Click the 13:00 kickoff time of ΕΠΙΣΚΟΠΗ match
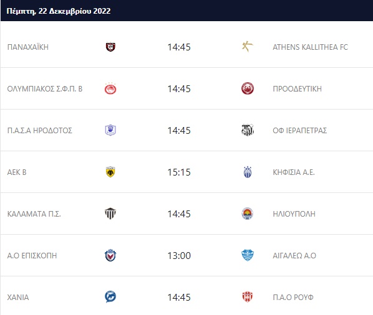The width and height of the screenshot is (373, 315). click(179, 256)
